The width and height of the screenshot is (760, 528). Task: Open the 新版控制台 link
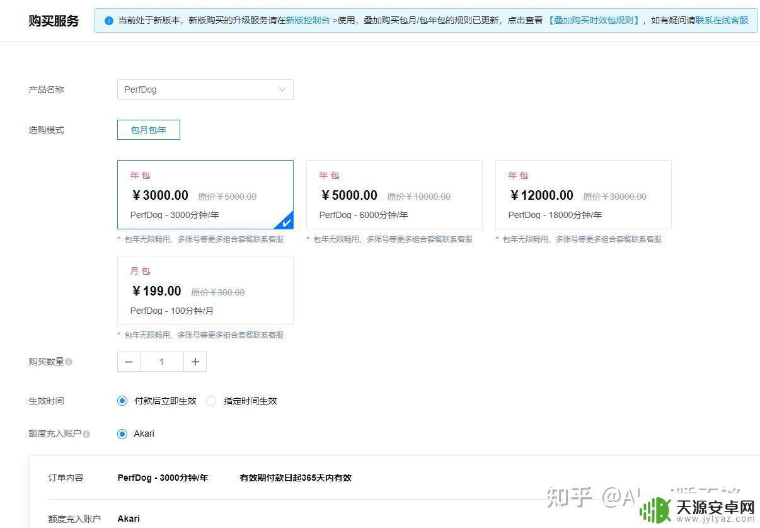(308, 20)
